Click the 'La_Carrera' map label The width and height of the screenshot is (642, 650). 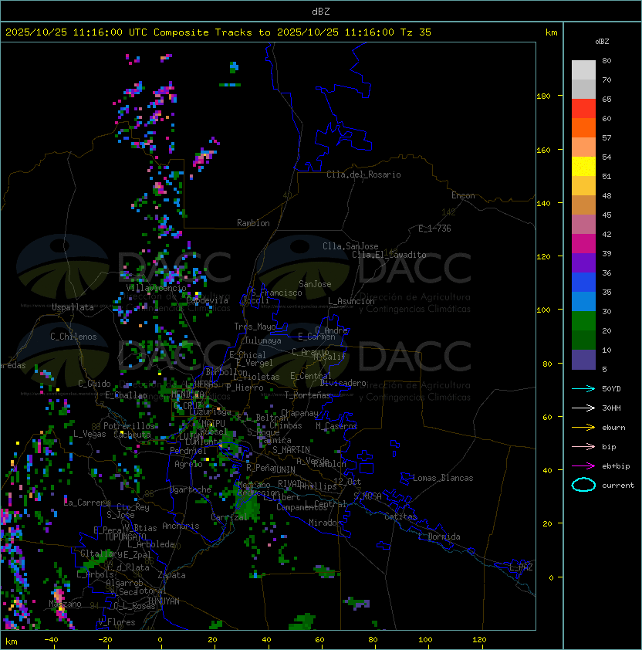click(86, 503)
